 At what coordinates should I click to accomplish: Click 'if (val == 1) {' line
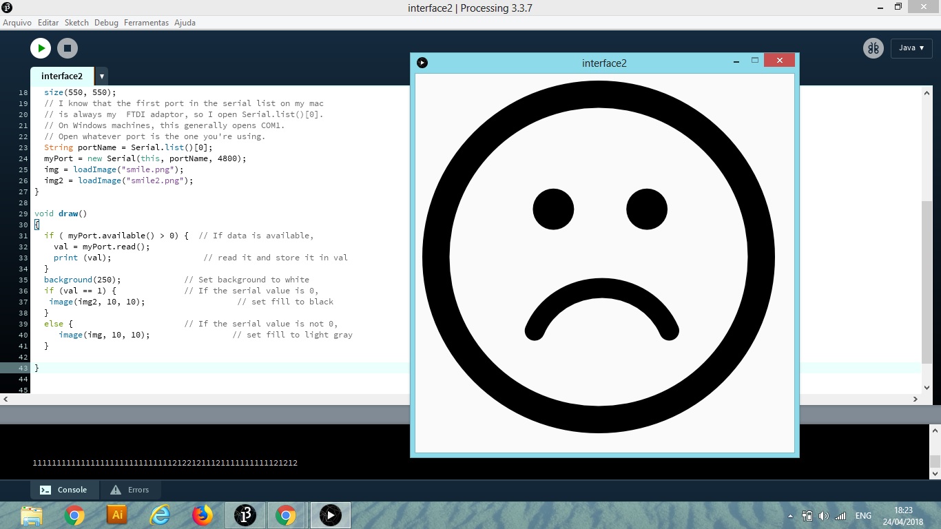click(x=80, y=291)
